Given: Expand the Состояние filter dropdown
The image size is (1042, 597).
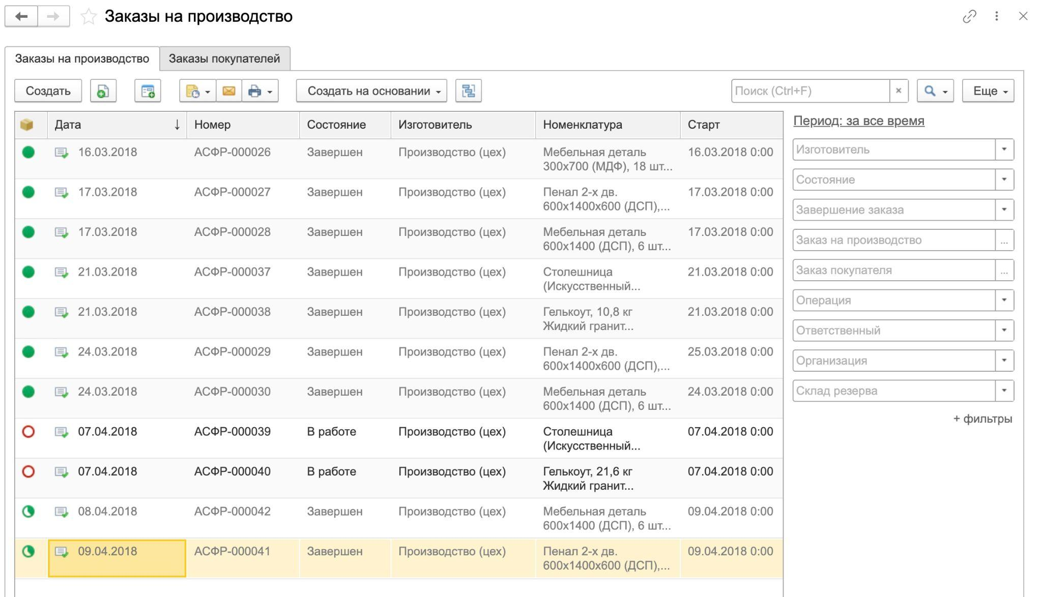Looking at the screenshot, I should point(1004,180).
